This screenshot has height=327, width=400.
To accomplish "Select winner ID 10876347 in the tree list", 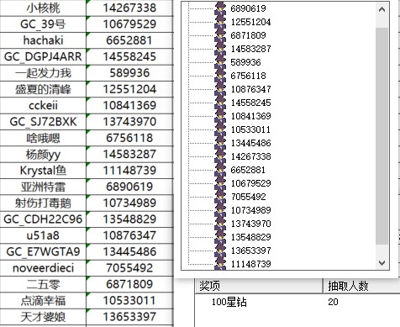I will coord(250,89).
